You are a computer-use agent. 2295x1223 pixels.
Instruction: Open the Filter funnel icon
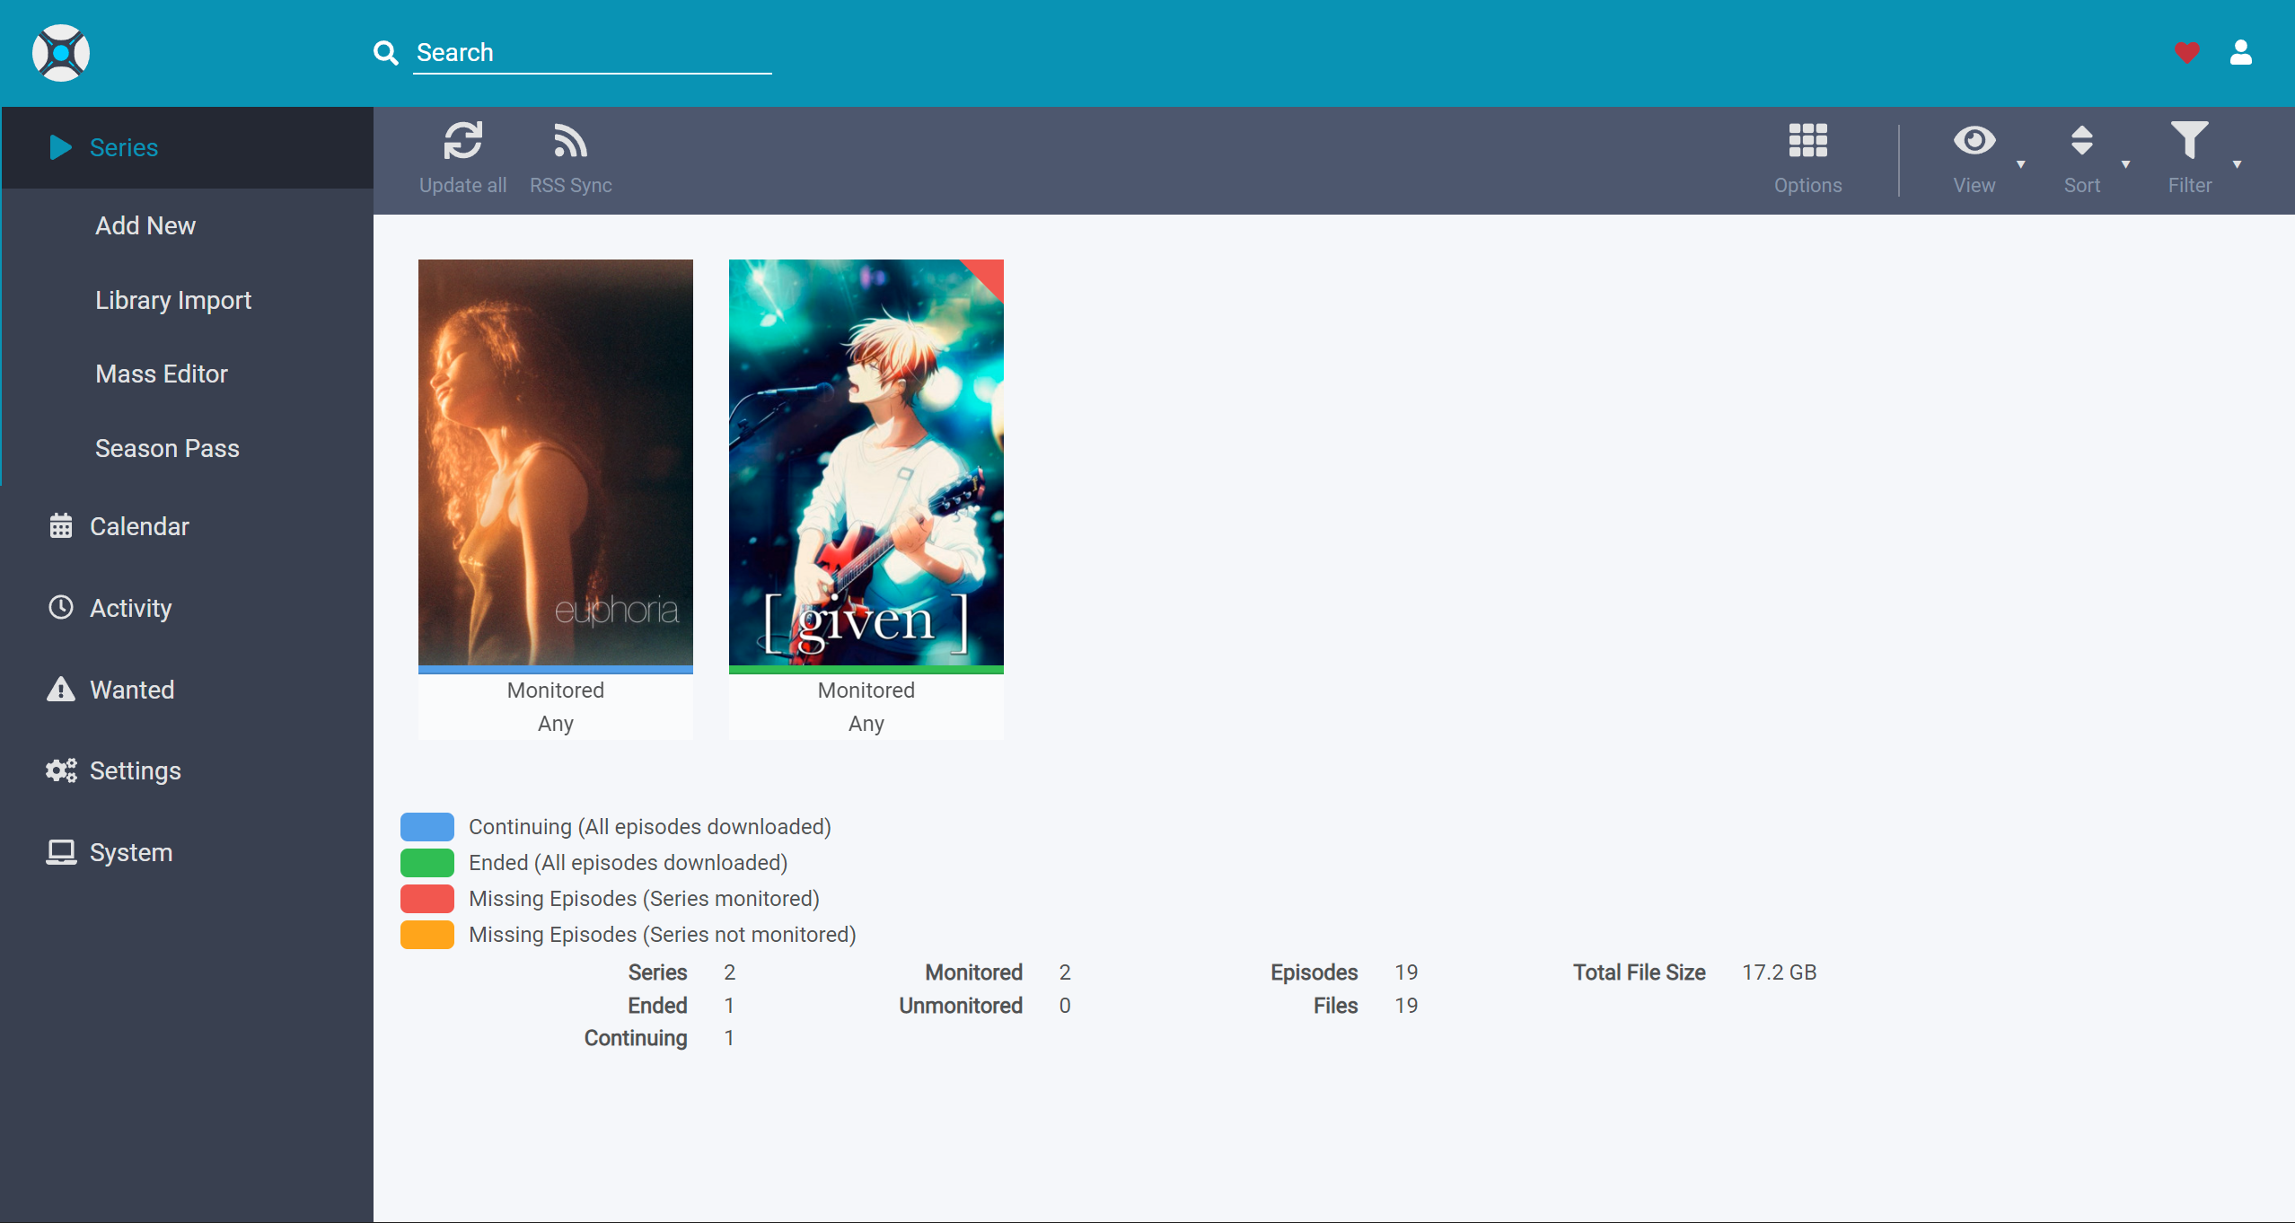click(x=2191, y=141)
